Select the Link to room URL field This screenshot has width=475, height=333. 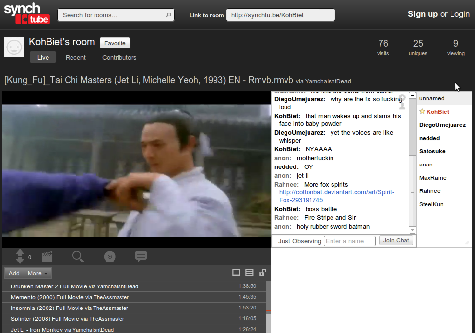click(281, 15)
